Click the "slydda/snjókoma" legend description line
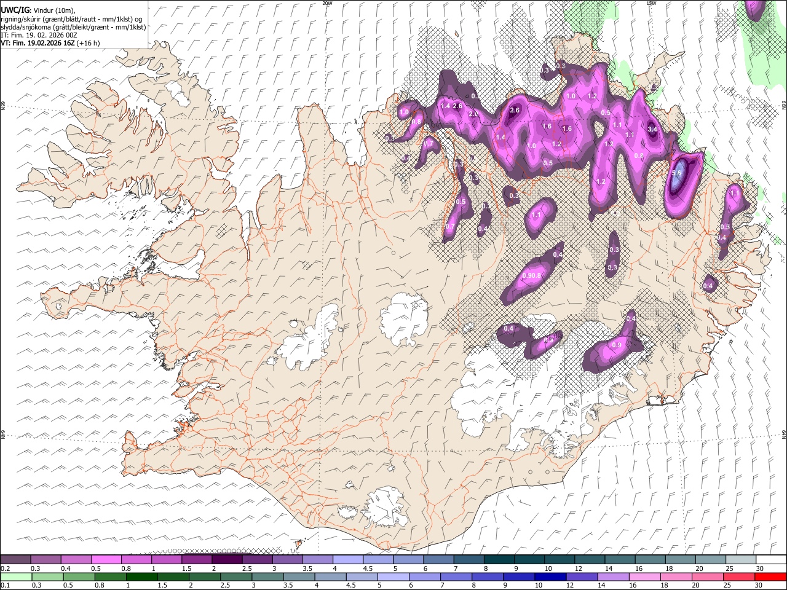 tap(73, 27)
